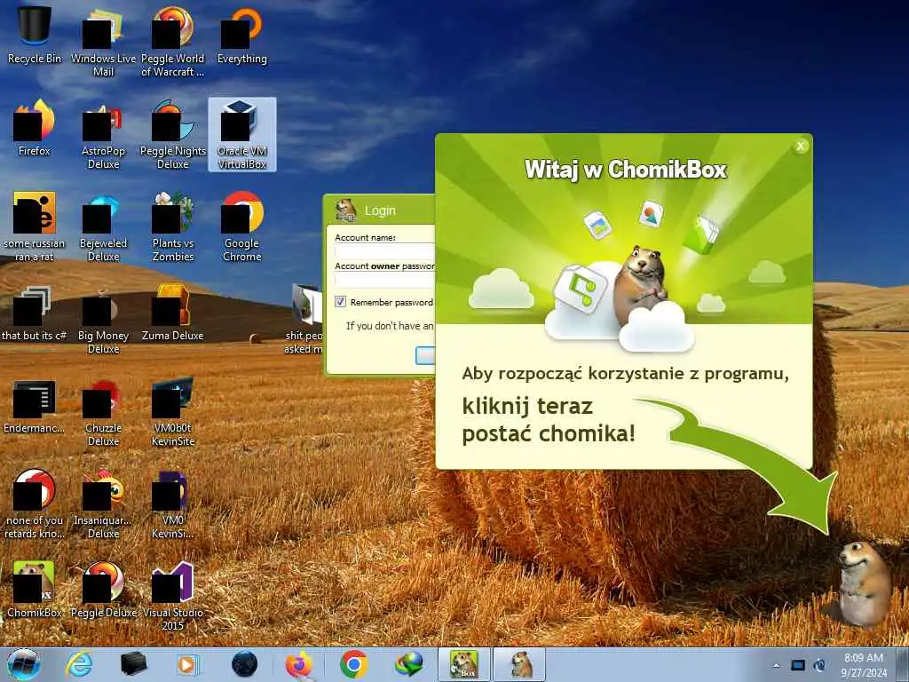Open Internet Explorer from the taskbar

coord(79,664)
